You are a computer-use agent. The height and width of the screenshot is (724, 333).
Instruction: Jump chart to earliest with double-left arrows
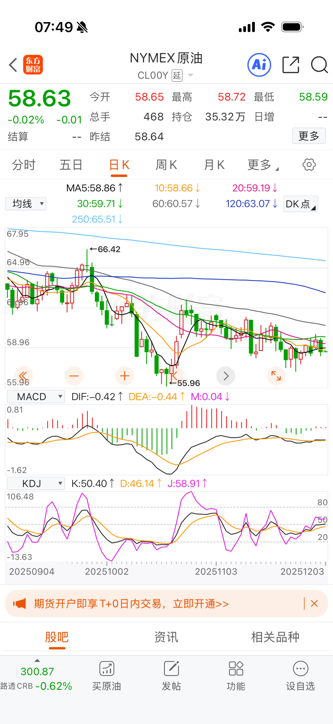pyautogui.click(x=23, y=376)
